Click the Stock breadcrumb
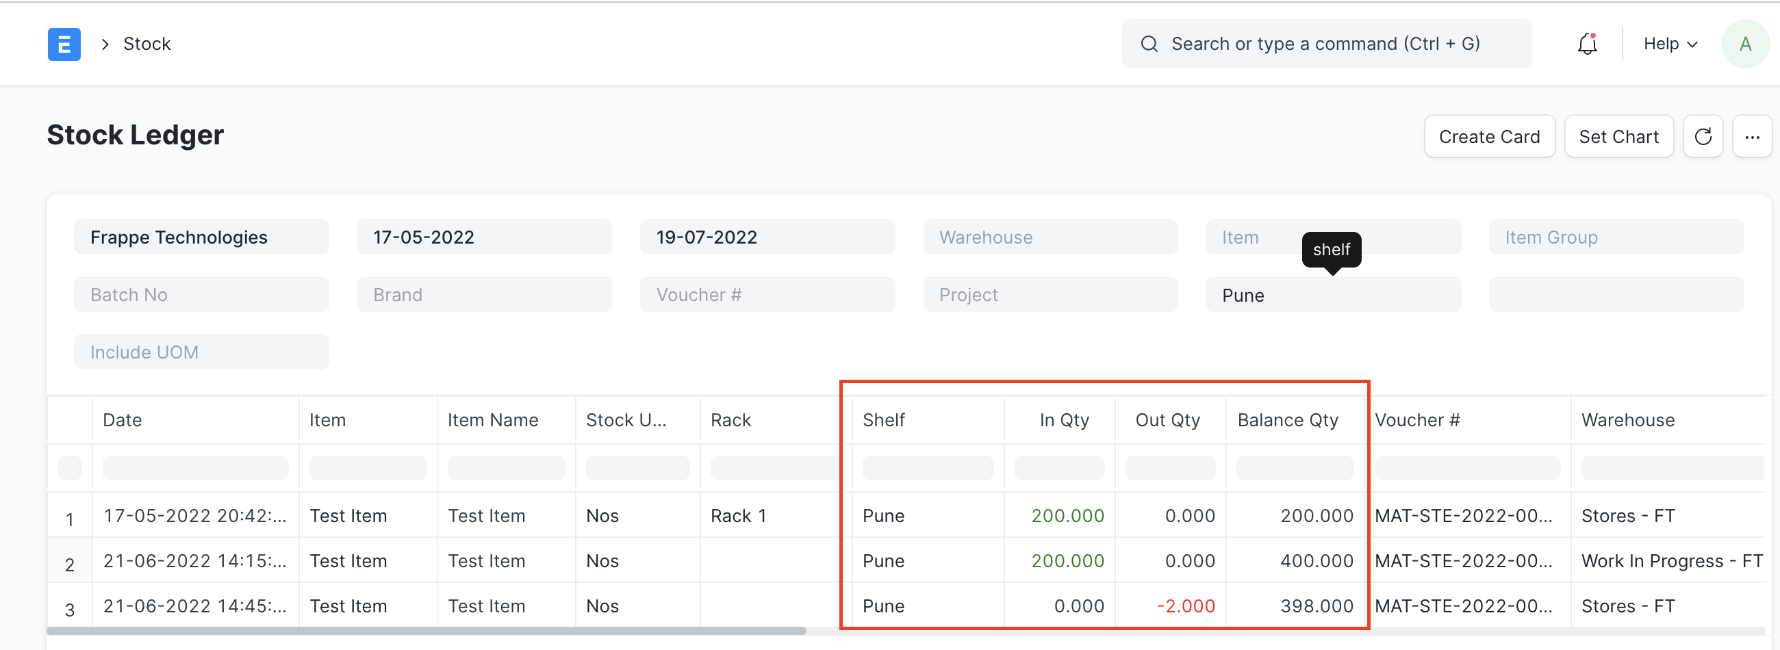1780x650 pixels. (x=147, y=44)
